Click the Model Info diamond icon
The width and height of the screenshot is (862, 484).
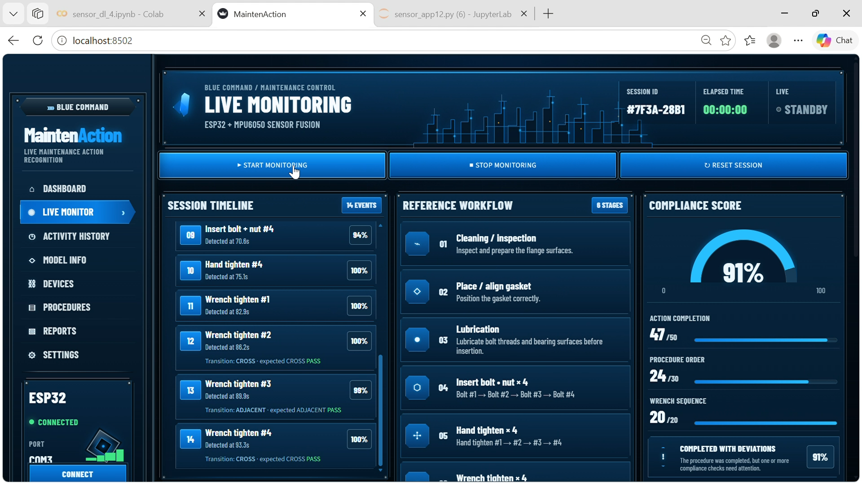click(x=32, y=260)
